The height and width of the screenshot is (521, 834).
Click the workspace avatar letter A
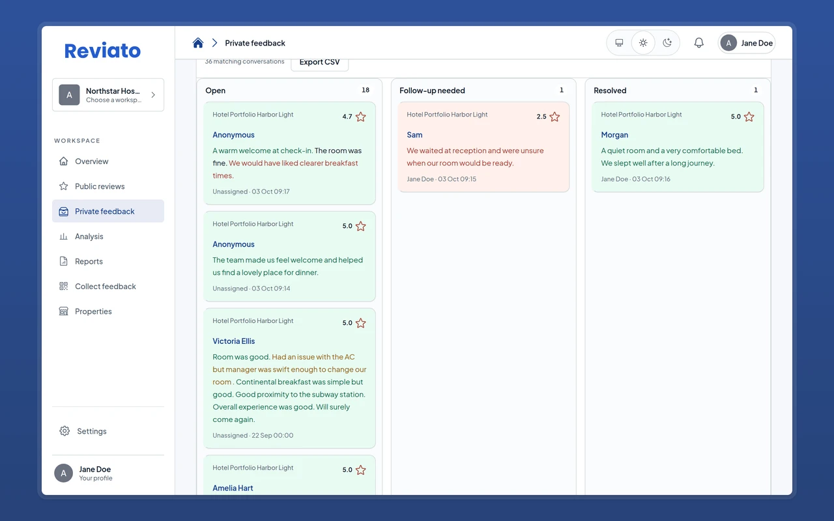coord(69,95)
